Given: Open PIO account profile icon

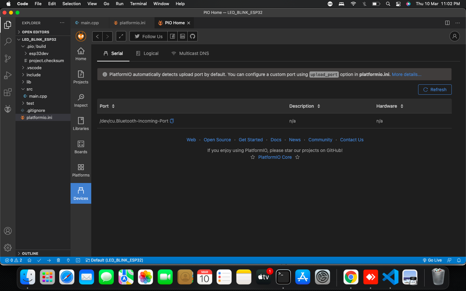Looking at the screenshot, I should coord(455,36).
